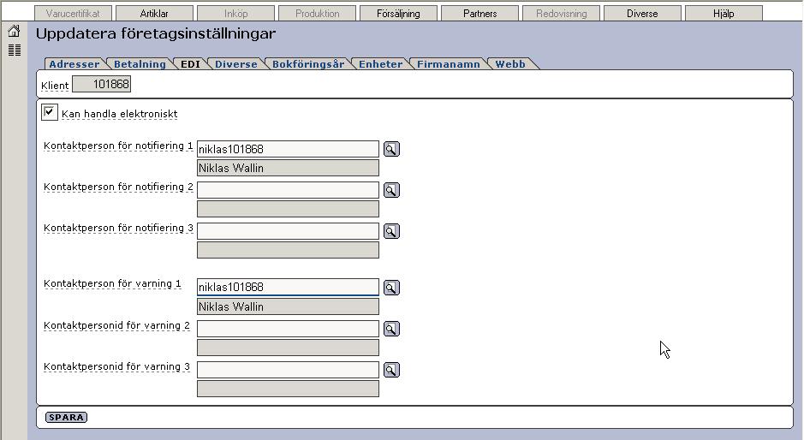Focus Kontaktpersonid för varning 2 input field
The height and width of the screenshot is (440, 804).
(289, 329)
